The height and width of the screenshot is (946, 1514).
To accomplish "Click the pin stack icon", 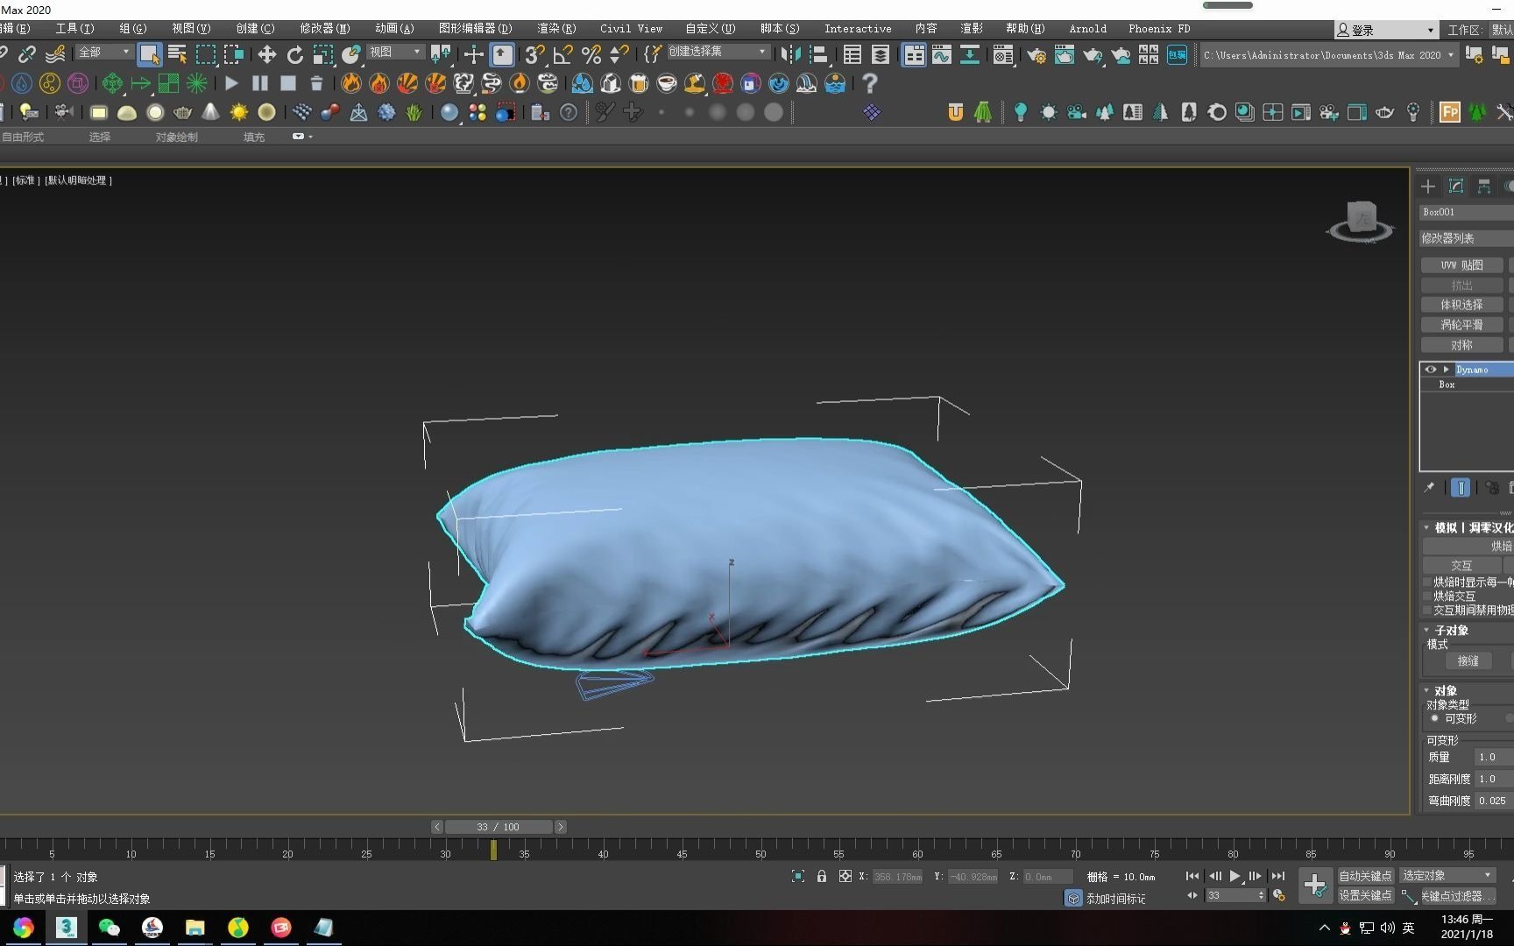I will [x=1429, y=488].
